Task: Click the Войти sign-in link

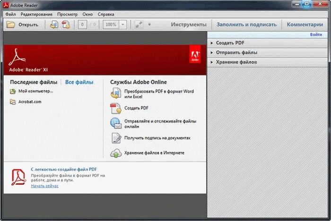Action: point(316,34)
